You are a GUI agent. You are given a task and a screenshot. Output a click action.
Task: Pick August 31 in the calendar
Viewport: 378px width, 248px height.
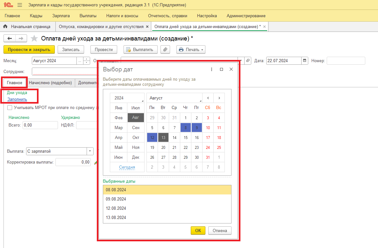tap(208, 157)
